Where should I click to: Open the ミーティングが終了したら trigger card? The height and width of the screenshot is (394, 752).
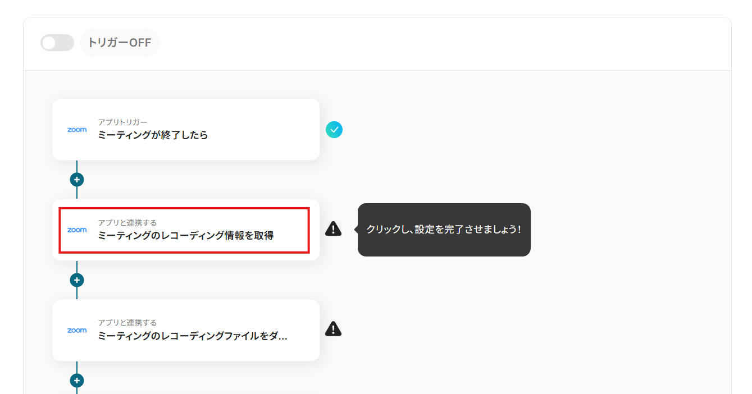point(186,130)
